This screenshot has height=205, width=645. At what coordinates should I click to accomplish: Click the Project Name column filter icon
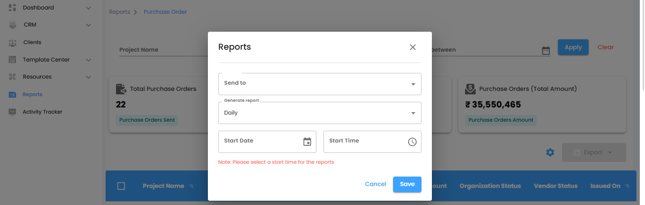(x=191, y=186)
